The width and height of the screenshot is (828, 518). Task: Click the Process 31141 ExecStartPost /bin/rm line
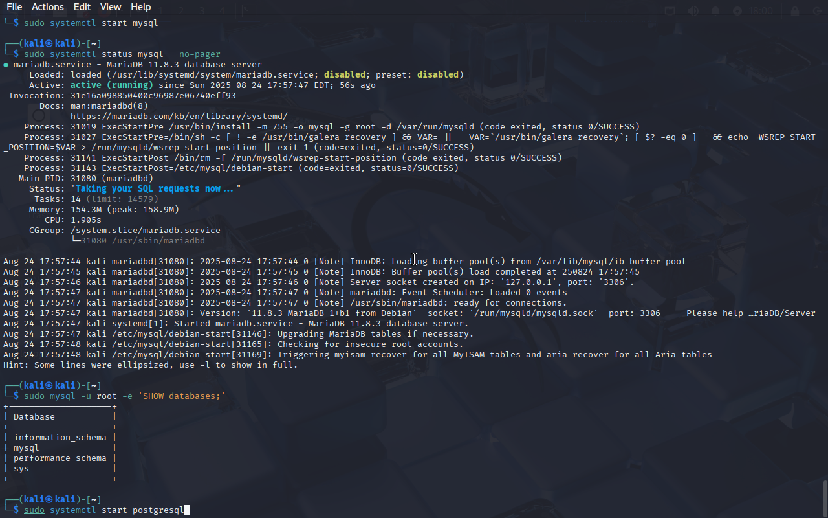[x=293, y=158]
